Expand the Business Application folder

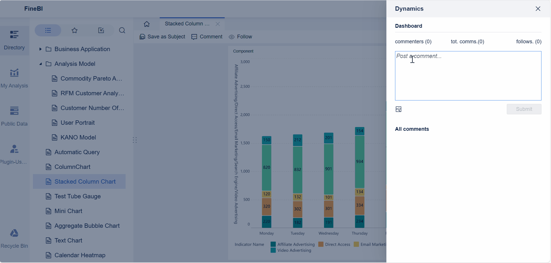click(x=40, y=49)
